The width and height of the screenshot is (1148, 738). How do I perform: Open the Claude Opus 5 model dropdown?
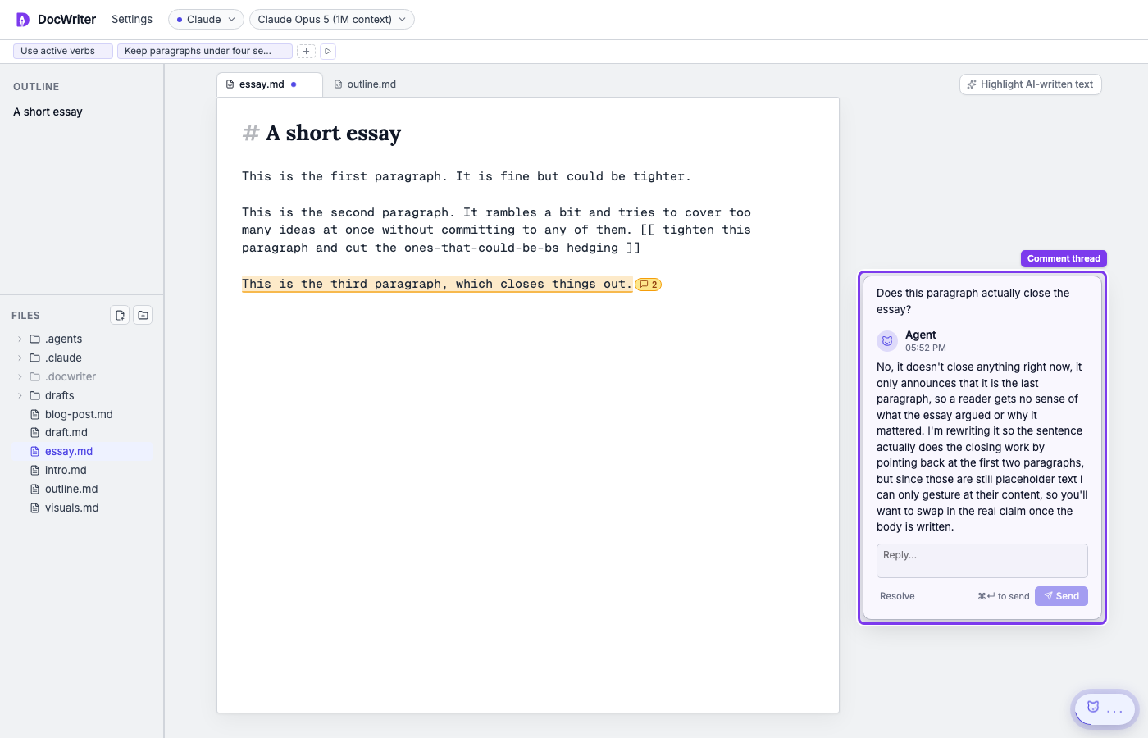[x=331, y=19]
